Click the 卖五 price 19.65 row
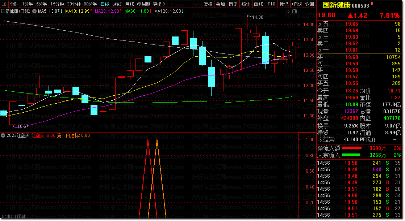 (359, 24)
